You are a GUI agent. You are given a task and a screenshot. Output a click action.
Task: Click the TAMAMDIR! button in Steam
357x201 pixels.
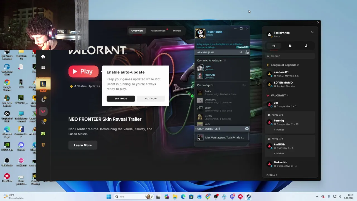pos(242,47)
